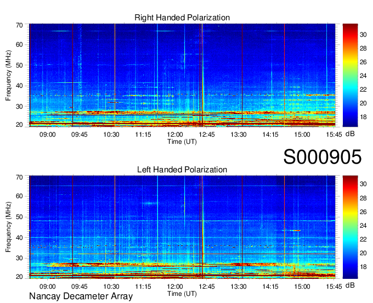This screenshot has width=373, height=303.
Task: Click the 09:00 time tick of Right Handed plot
Action: point(48,134)
